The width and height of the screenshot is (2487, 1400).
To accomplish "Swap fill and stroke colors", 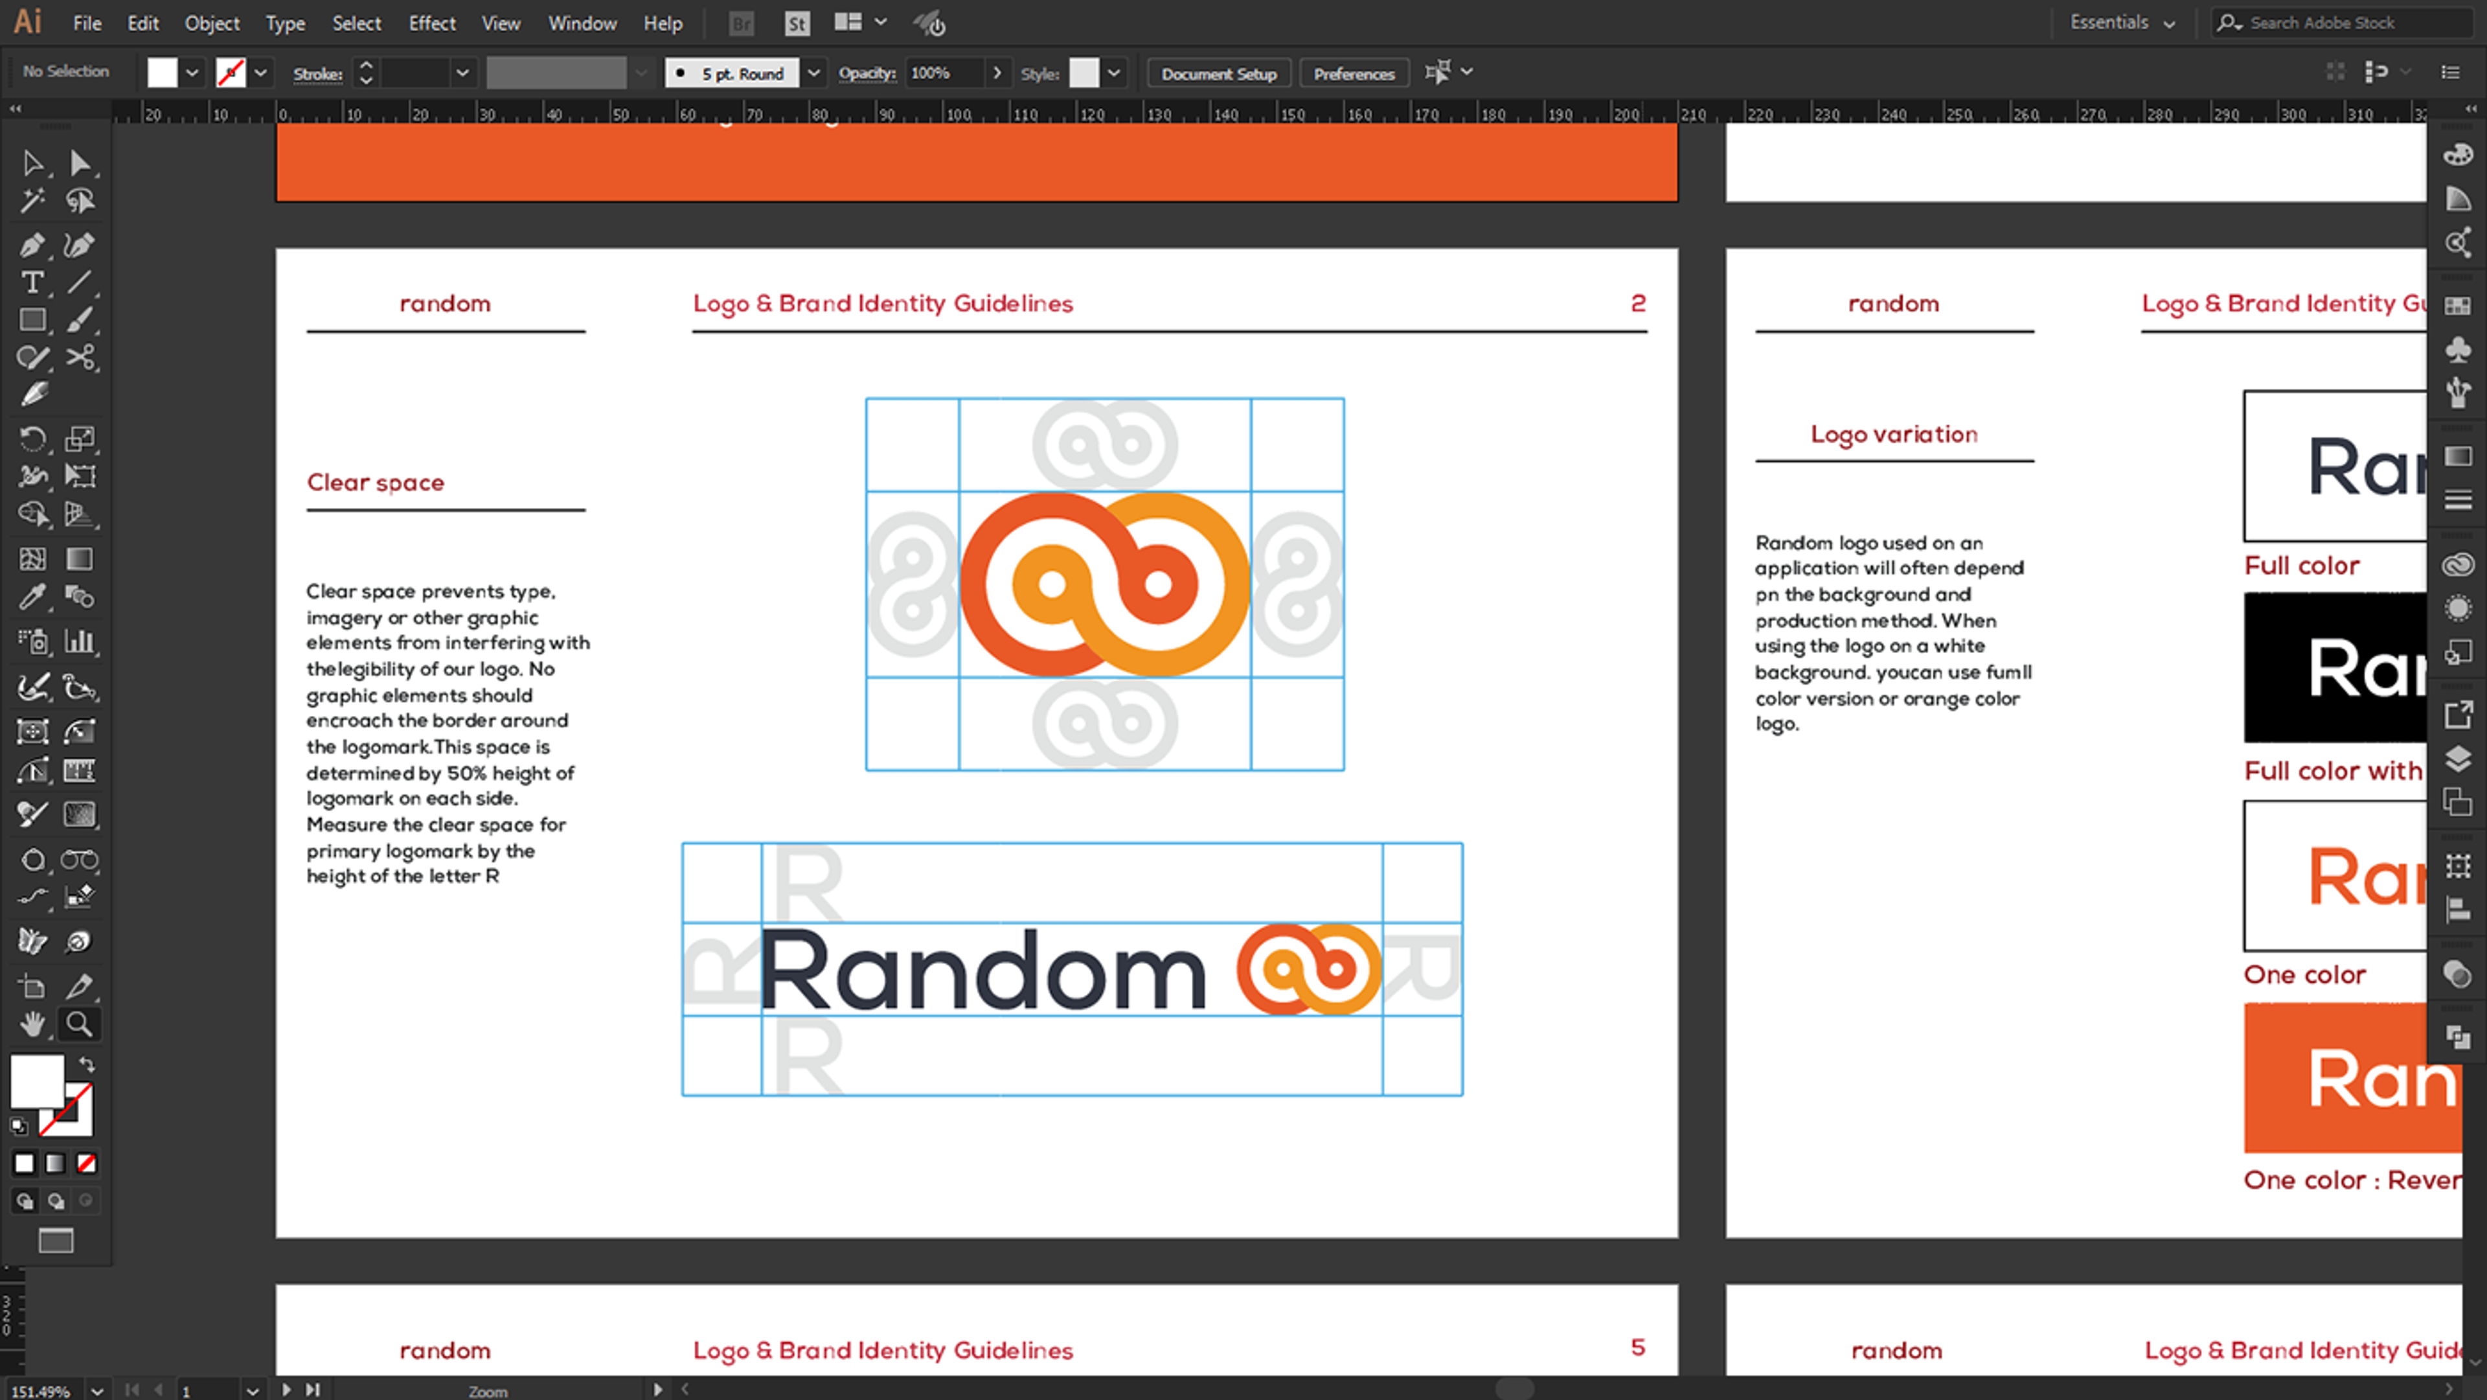I will [87, 1064].
